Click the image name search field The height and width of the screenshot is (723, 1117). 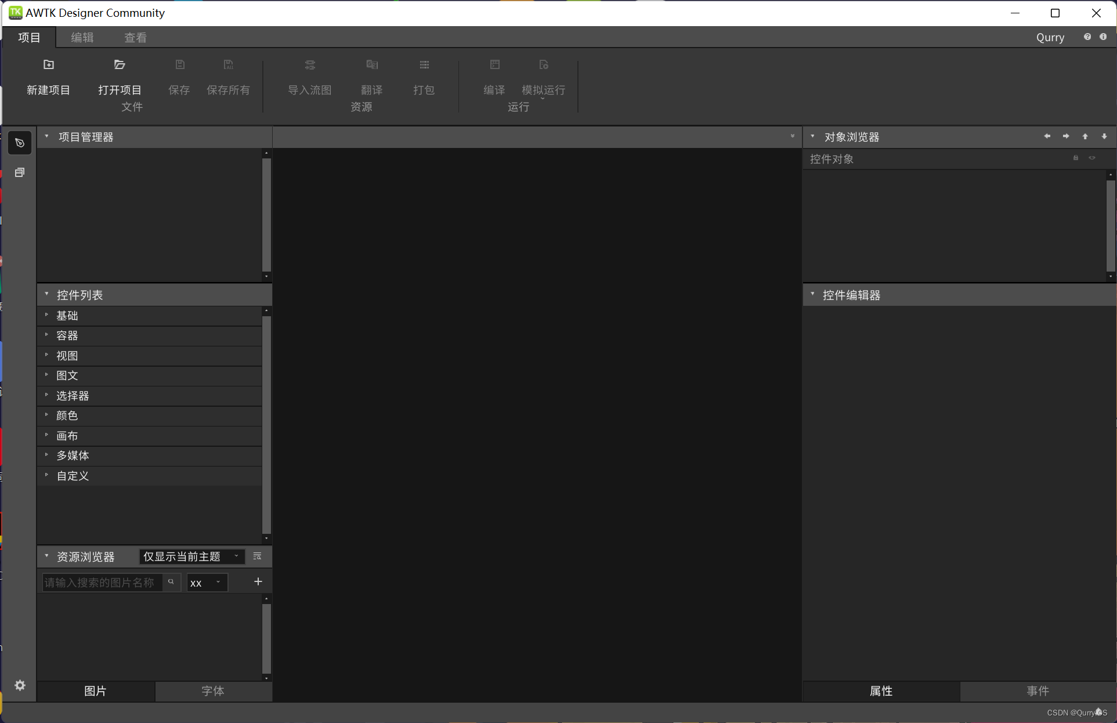(102, 583)
